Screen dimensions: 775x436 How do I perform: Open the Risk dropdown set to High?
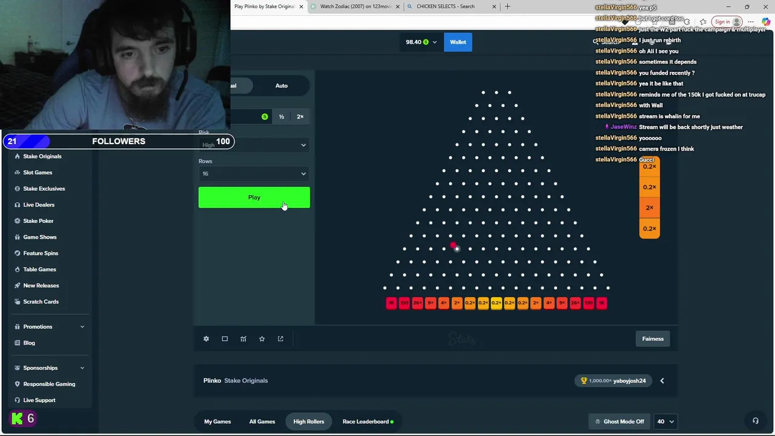pos(254,145)
